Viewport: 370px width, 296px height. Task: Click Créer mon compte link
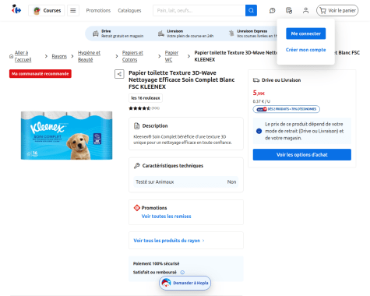(x=305, y=50)
